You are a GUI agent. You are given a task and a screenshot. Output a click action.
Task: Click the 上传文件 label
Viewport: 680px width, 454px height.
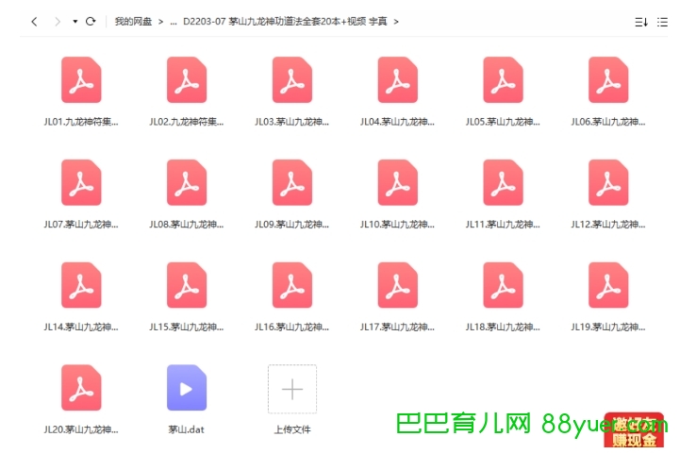(x=291, y=429)
